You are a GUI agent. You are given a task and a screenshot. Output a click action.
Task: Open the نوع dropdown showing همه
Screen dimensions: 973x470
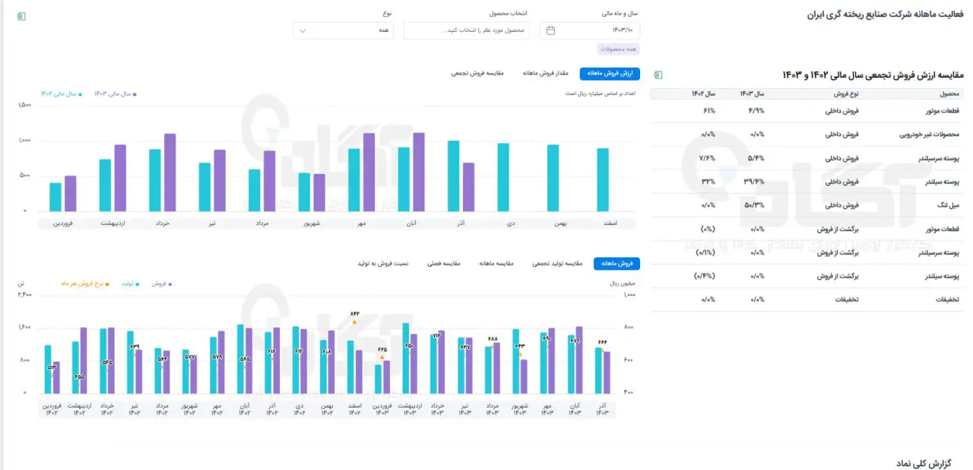[344, 30]
